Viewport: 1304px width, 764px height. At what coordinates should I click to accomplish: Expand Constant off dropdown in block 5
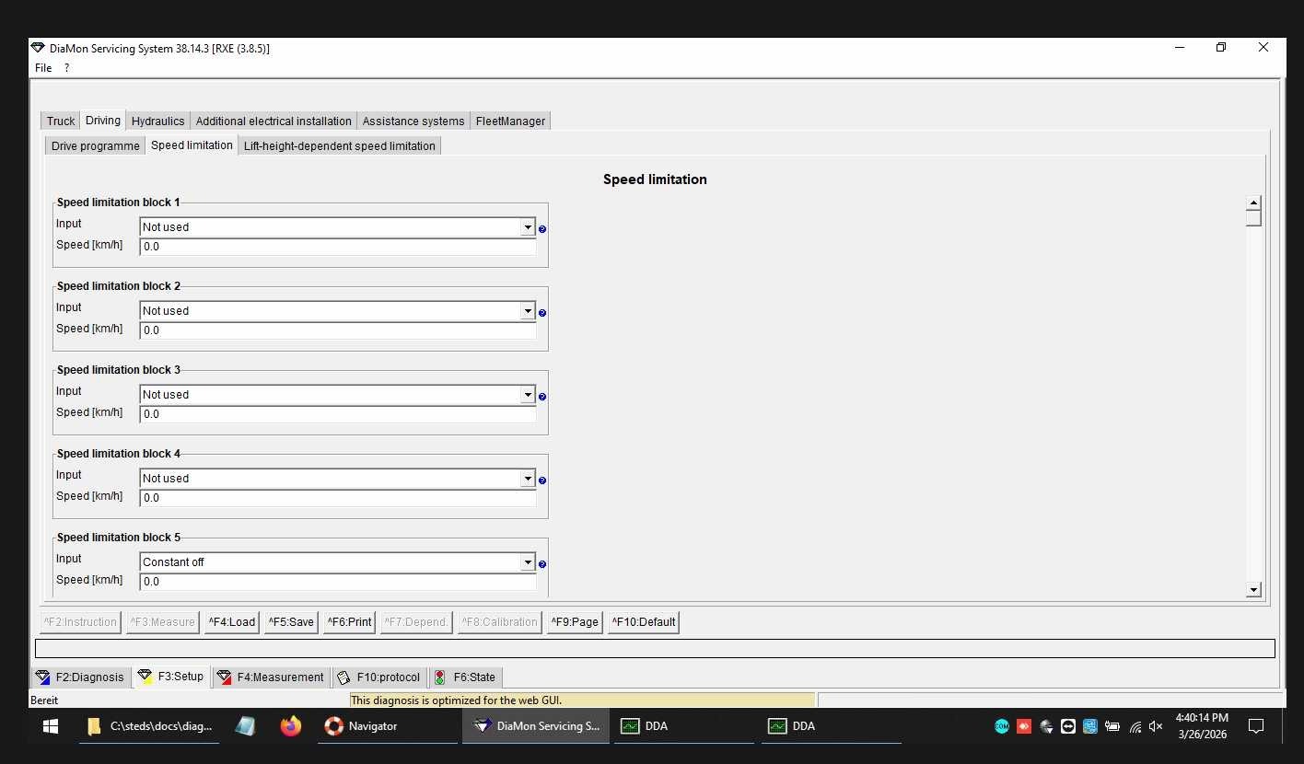click(528, 562)
